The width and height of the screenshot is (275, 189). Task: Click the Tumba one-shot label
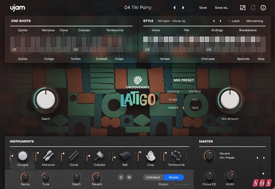(x=76, y=59)
